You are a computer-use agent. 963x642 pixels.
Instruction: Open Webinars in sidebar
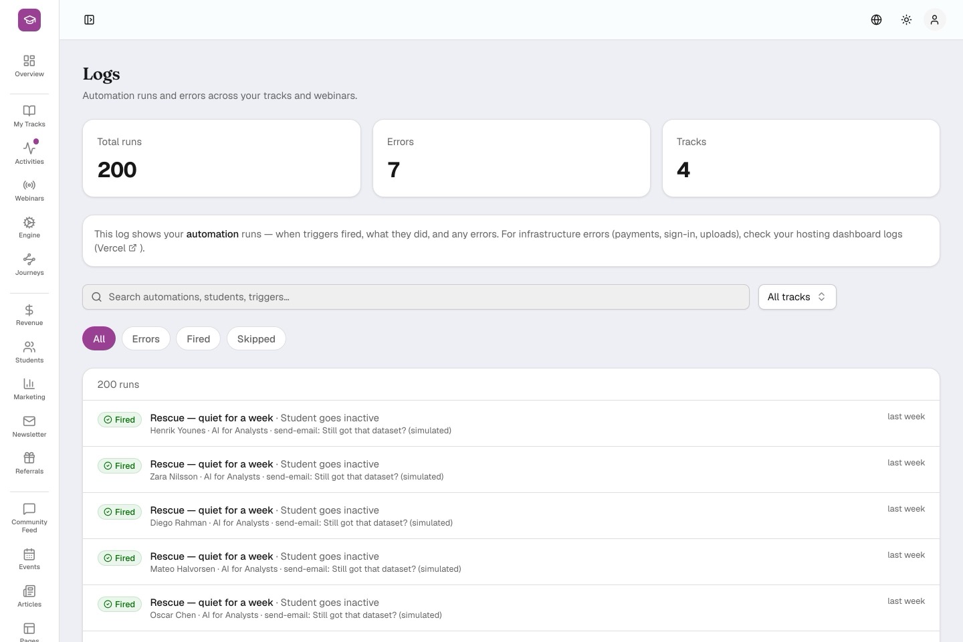tap(29, 191)
